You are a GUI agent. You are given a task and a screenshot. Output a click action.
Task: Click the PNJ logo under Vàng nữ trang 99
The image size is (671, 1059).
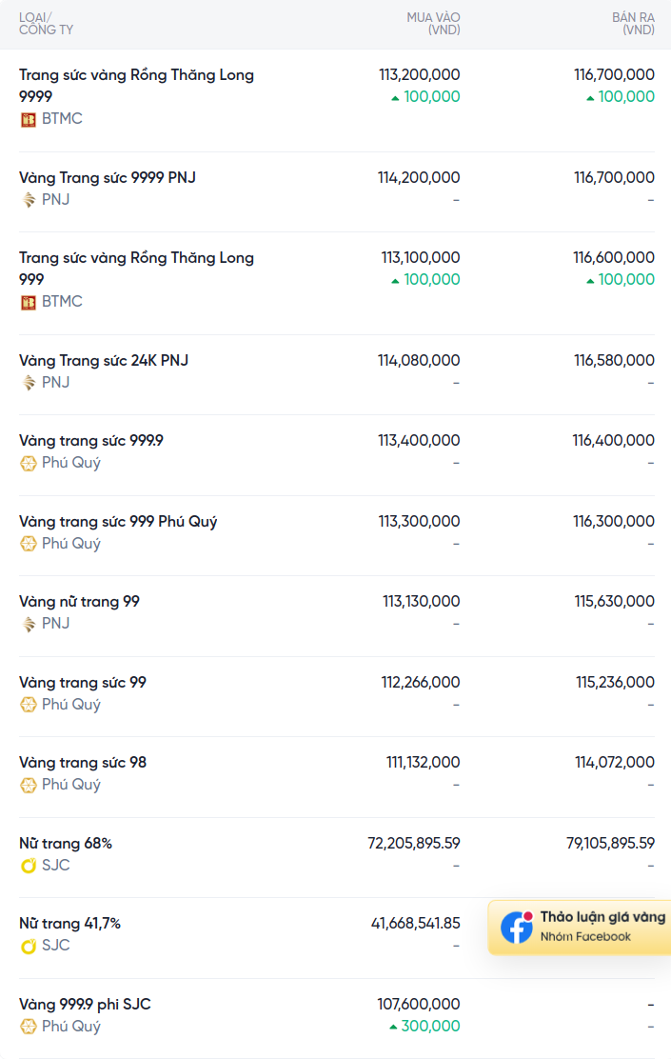(28, 624)
